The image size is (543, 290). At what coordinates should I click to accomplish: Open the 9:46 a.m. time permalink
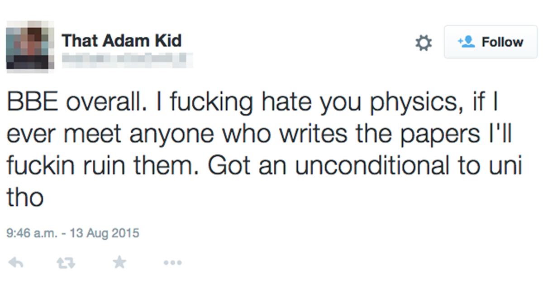(x=33, y=233)
